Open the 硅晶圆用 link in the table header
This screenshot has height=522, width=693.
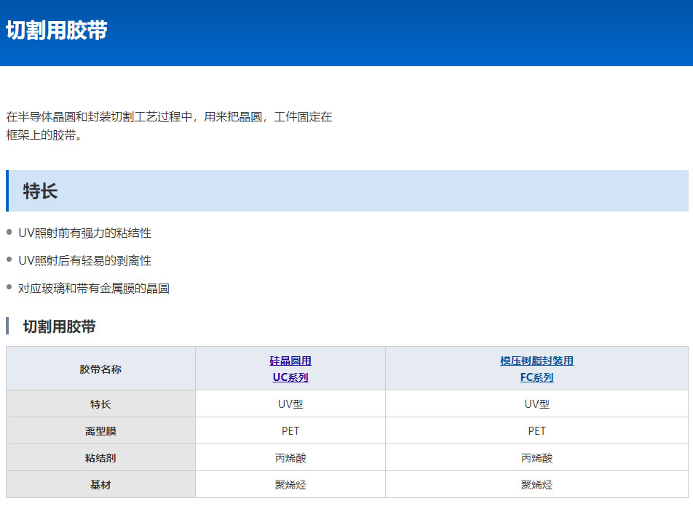tap(290, 361)
